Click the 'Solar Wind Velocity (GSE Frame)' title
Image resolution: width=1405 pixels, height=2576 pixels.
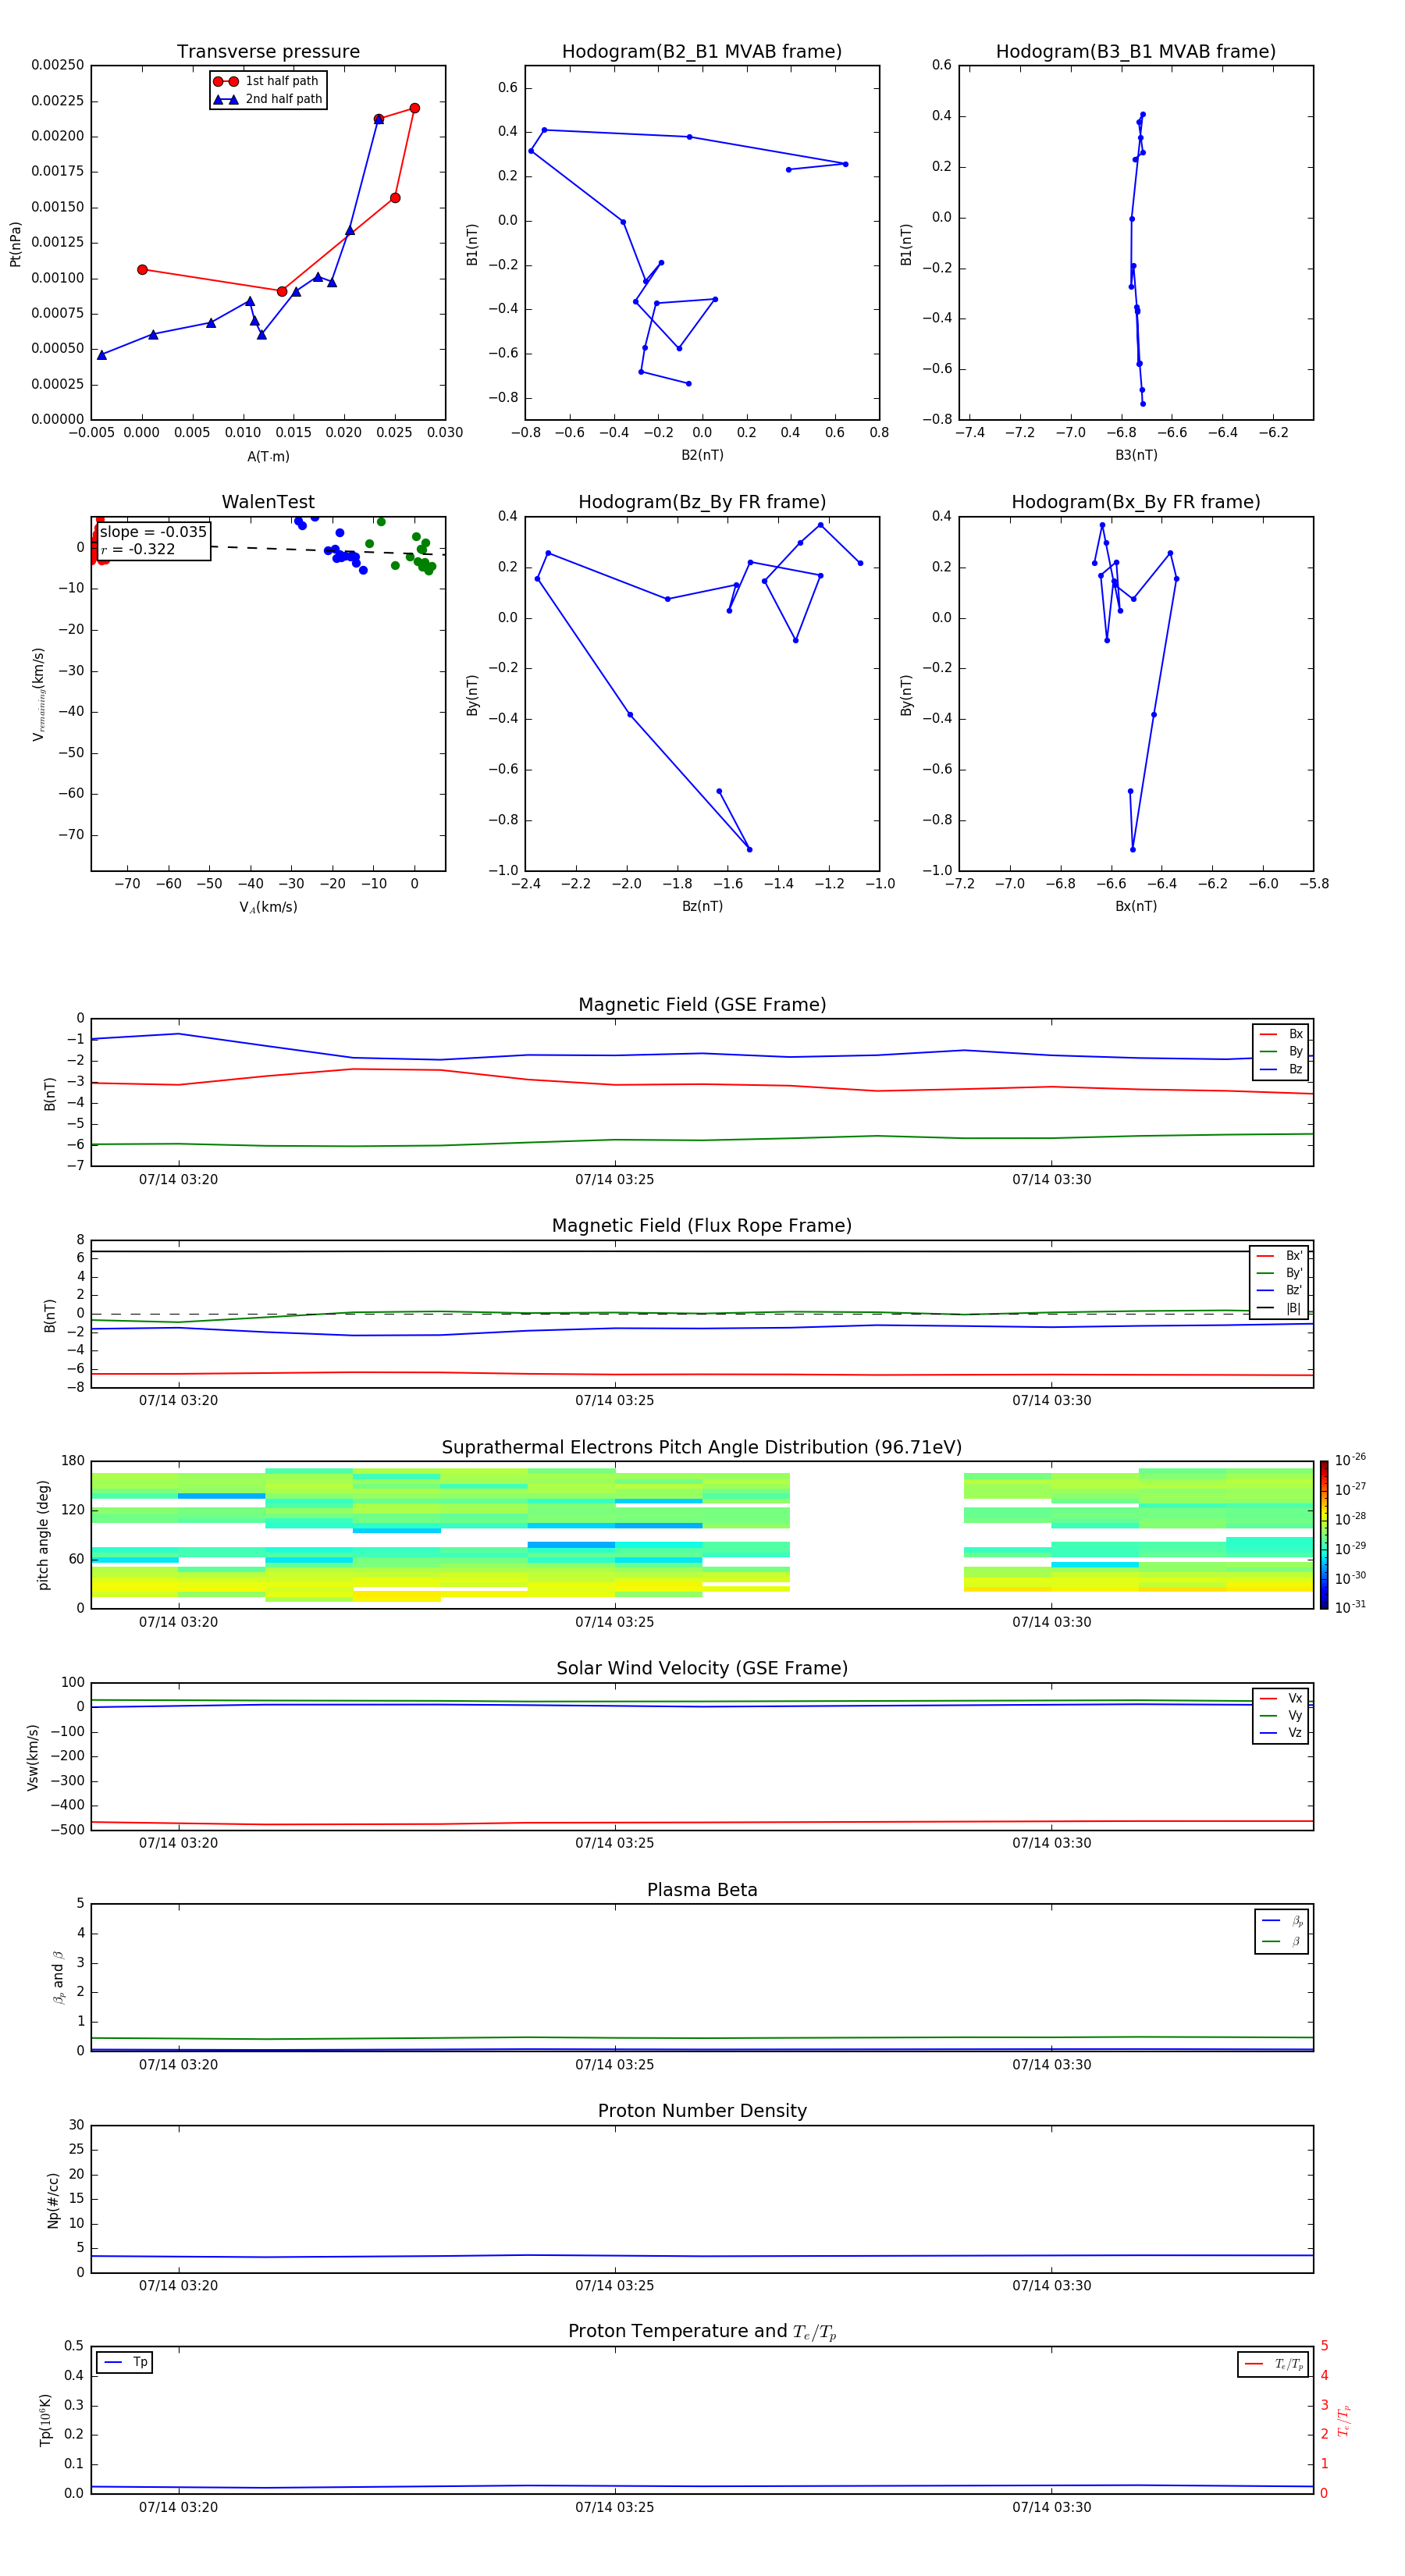(x=702, y=1669)
